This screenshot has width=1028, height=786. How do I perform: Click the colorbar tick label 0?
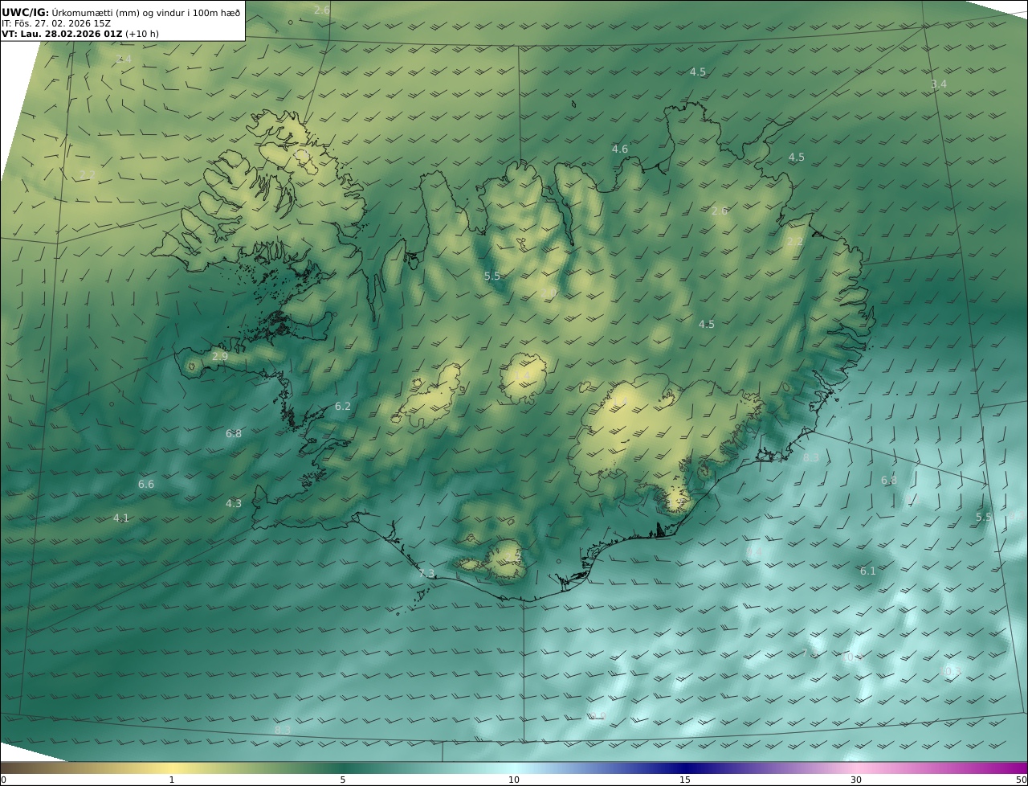coord(3,780)
